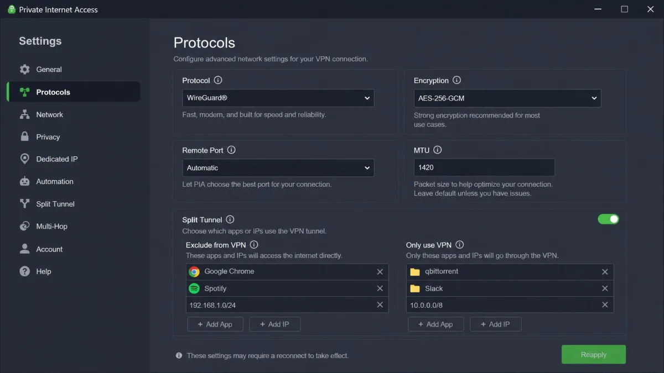Click the Split Tunnel fork icon
This screenshot has height=373, width=664.
24,204
